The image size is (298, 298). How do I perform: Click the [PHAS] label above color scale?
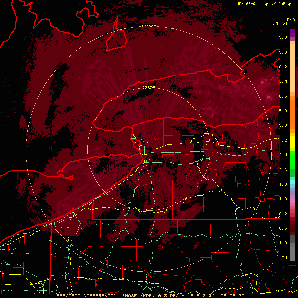point(280,23)
